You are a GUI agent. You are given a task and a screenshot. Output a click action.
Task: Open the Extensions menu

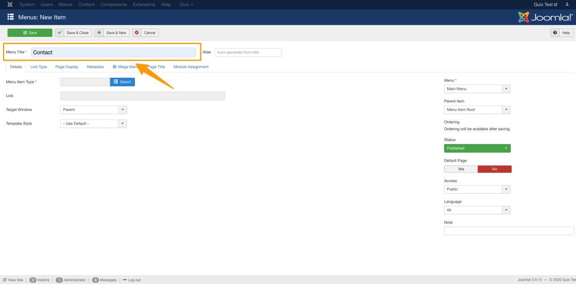point(144,4)
